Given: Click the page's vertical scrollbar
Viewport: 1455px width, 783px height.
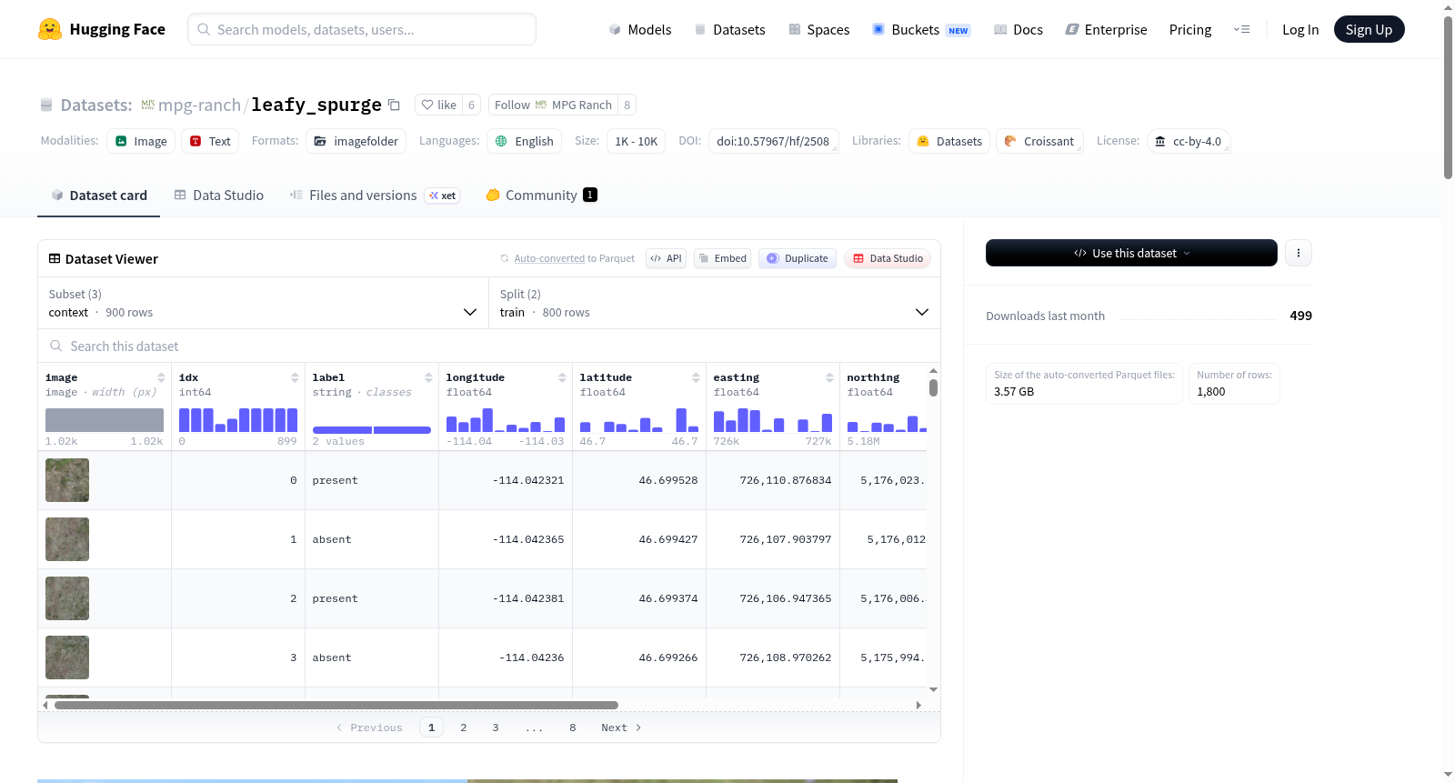Looking at the screenshot, I should 1448,98.
